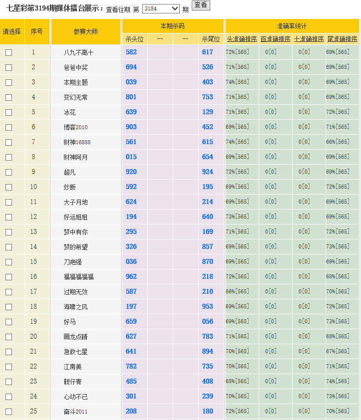Sort by 头准确排序 column header

tap(242, 39)
